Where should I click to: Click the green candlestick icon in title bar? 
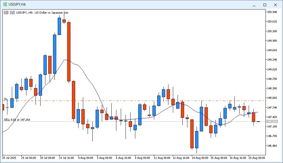pyautogui.click(x=5, y=4)
